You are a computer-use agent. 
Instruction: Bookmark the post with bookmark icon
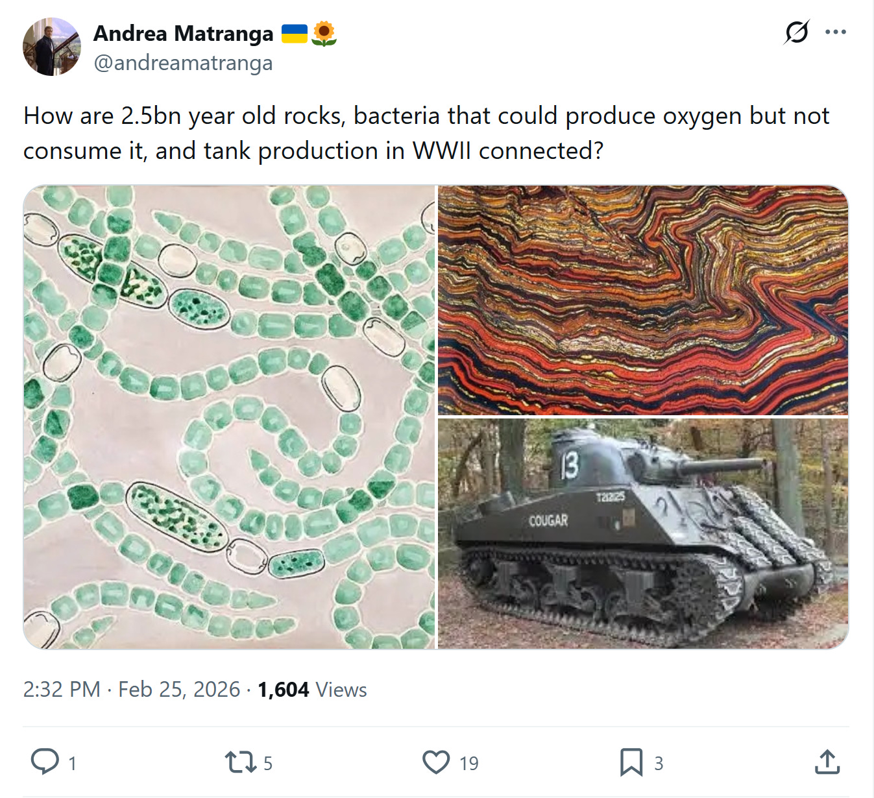pos(631,762)
